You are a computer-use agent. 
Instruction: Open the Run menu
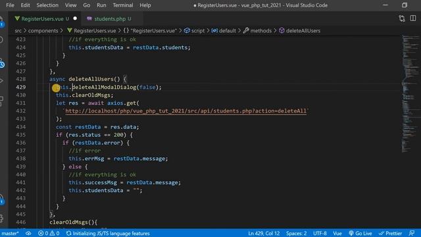101,5
